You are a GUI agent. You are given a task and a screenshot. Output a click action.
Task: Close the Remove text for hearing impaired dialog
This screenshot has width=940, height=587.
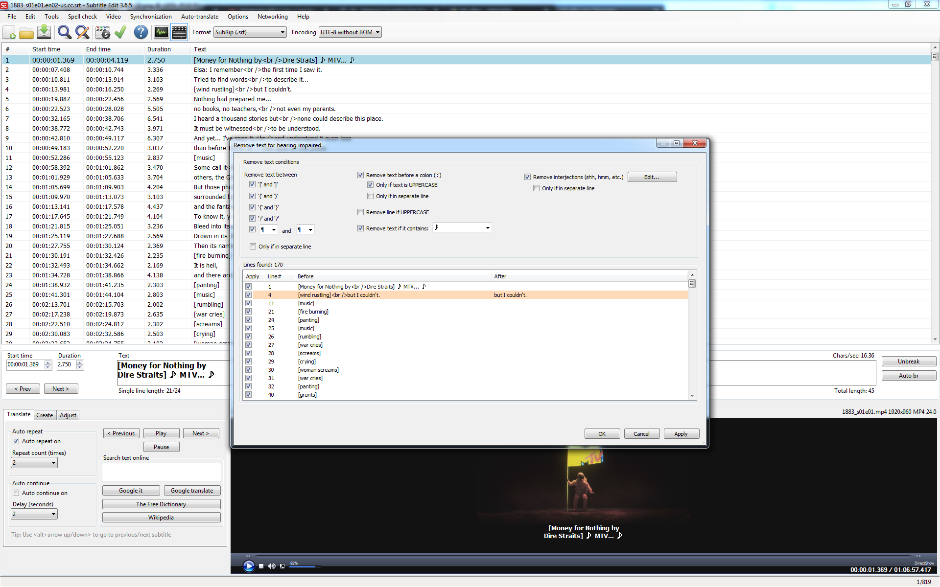click(x=695, y=143)
